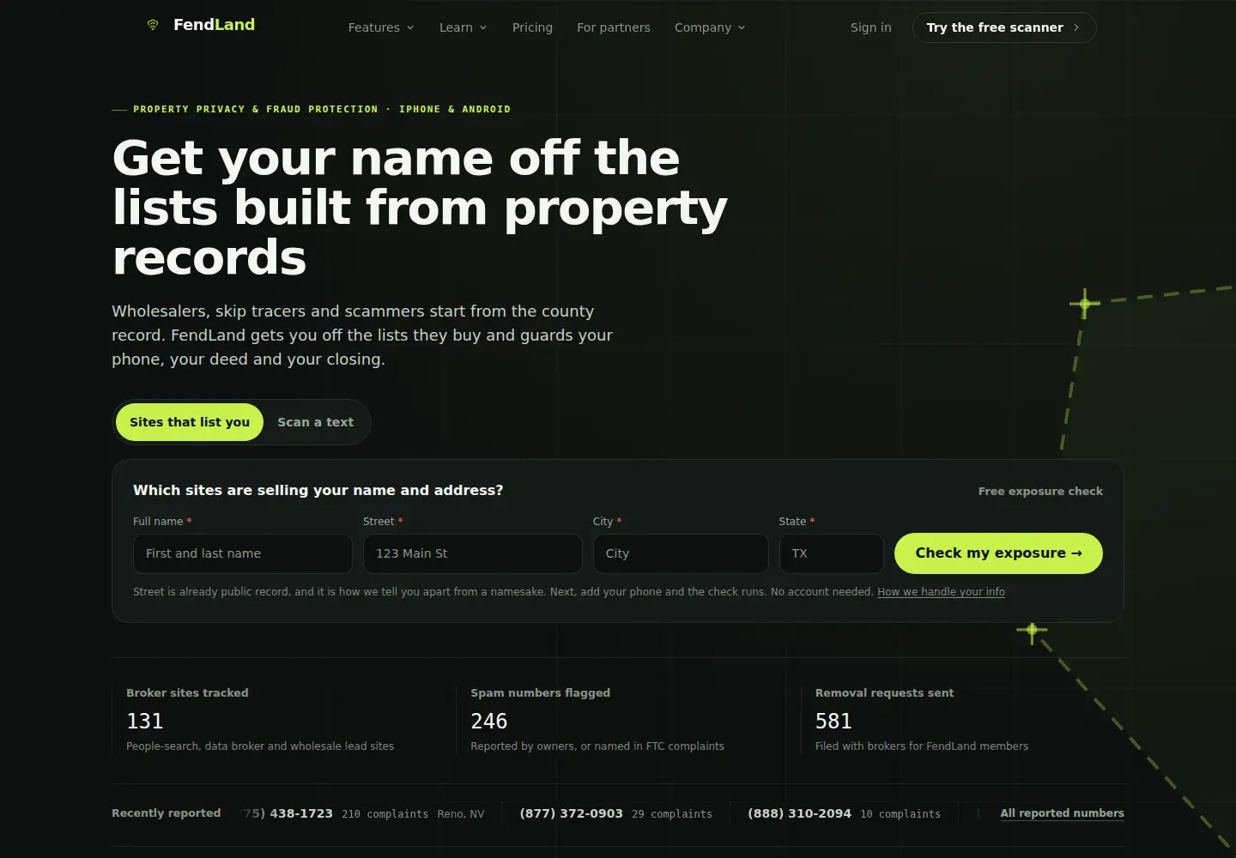Viewport: 1236px width, 858px height.
Task: Expand the Company dropdown menu
Action: point(710,27)
